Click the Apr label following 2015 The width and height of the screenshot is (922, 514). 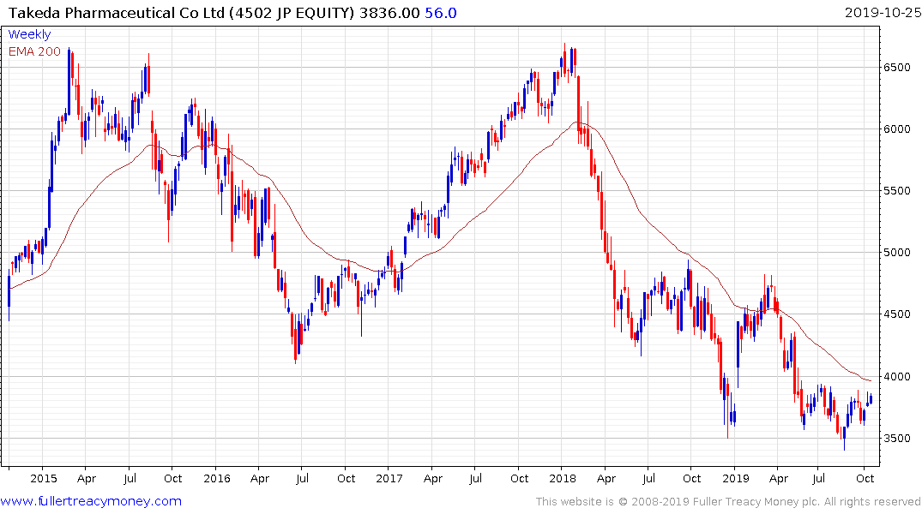pos(87,479)
